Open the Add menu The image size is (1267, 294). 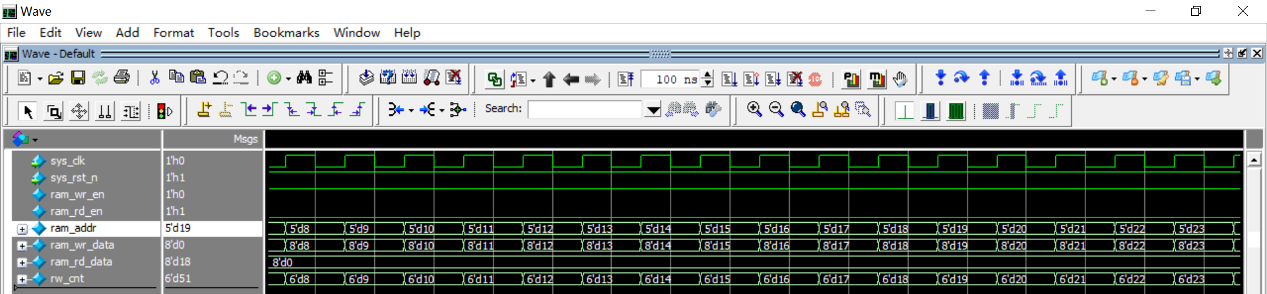[127, 32]
